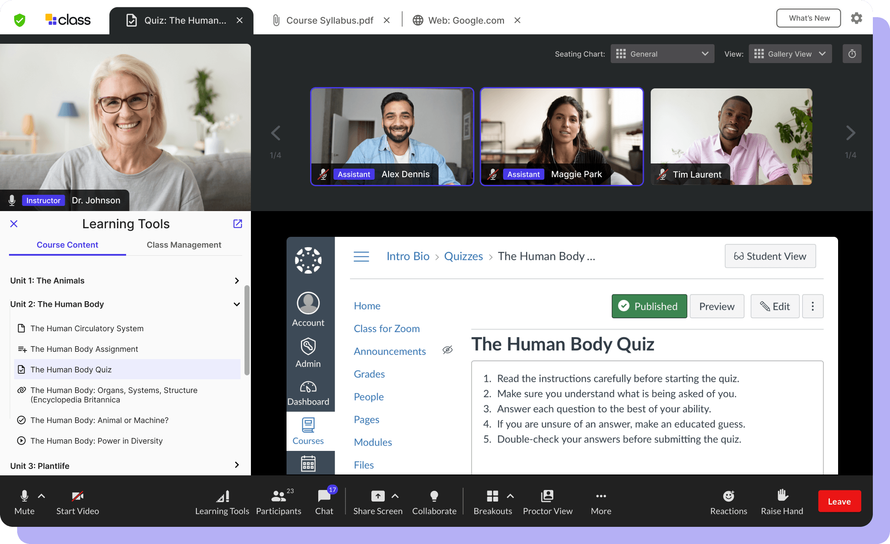890x544 pixels.
Task: Click the Student View button
Action: click(770, 256)
